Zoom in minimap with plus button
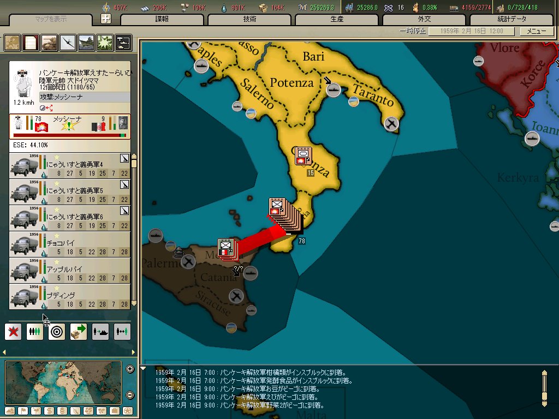The width and height of the screenshot is (559, 419). (x=130, y=369)
